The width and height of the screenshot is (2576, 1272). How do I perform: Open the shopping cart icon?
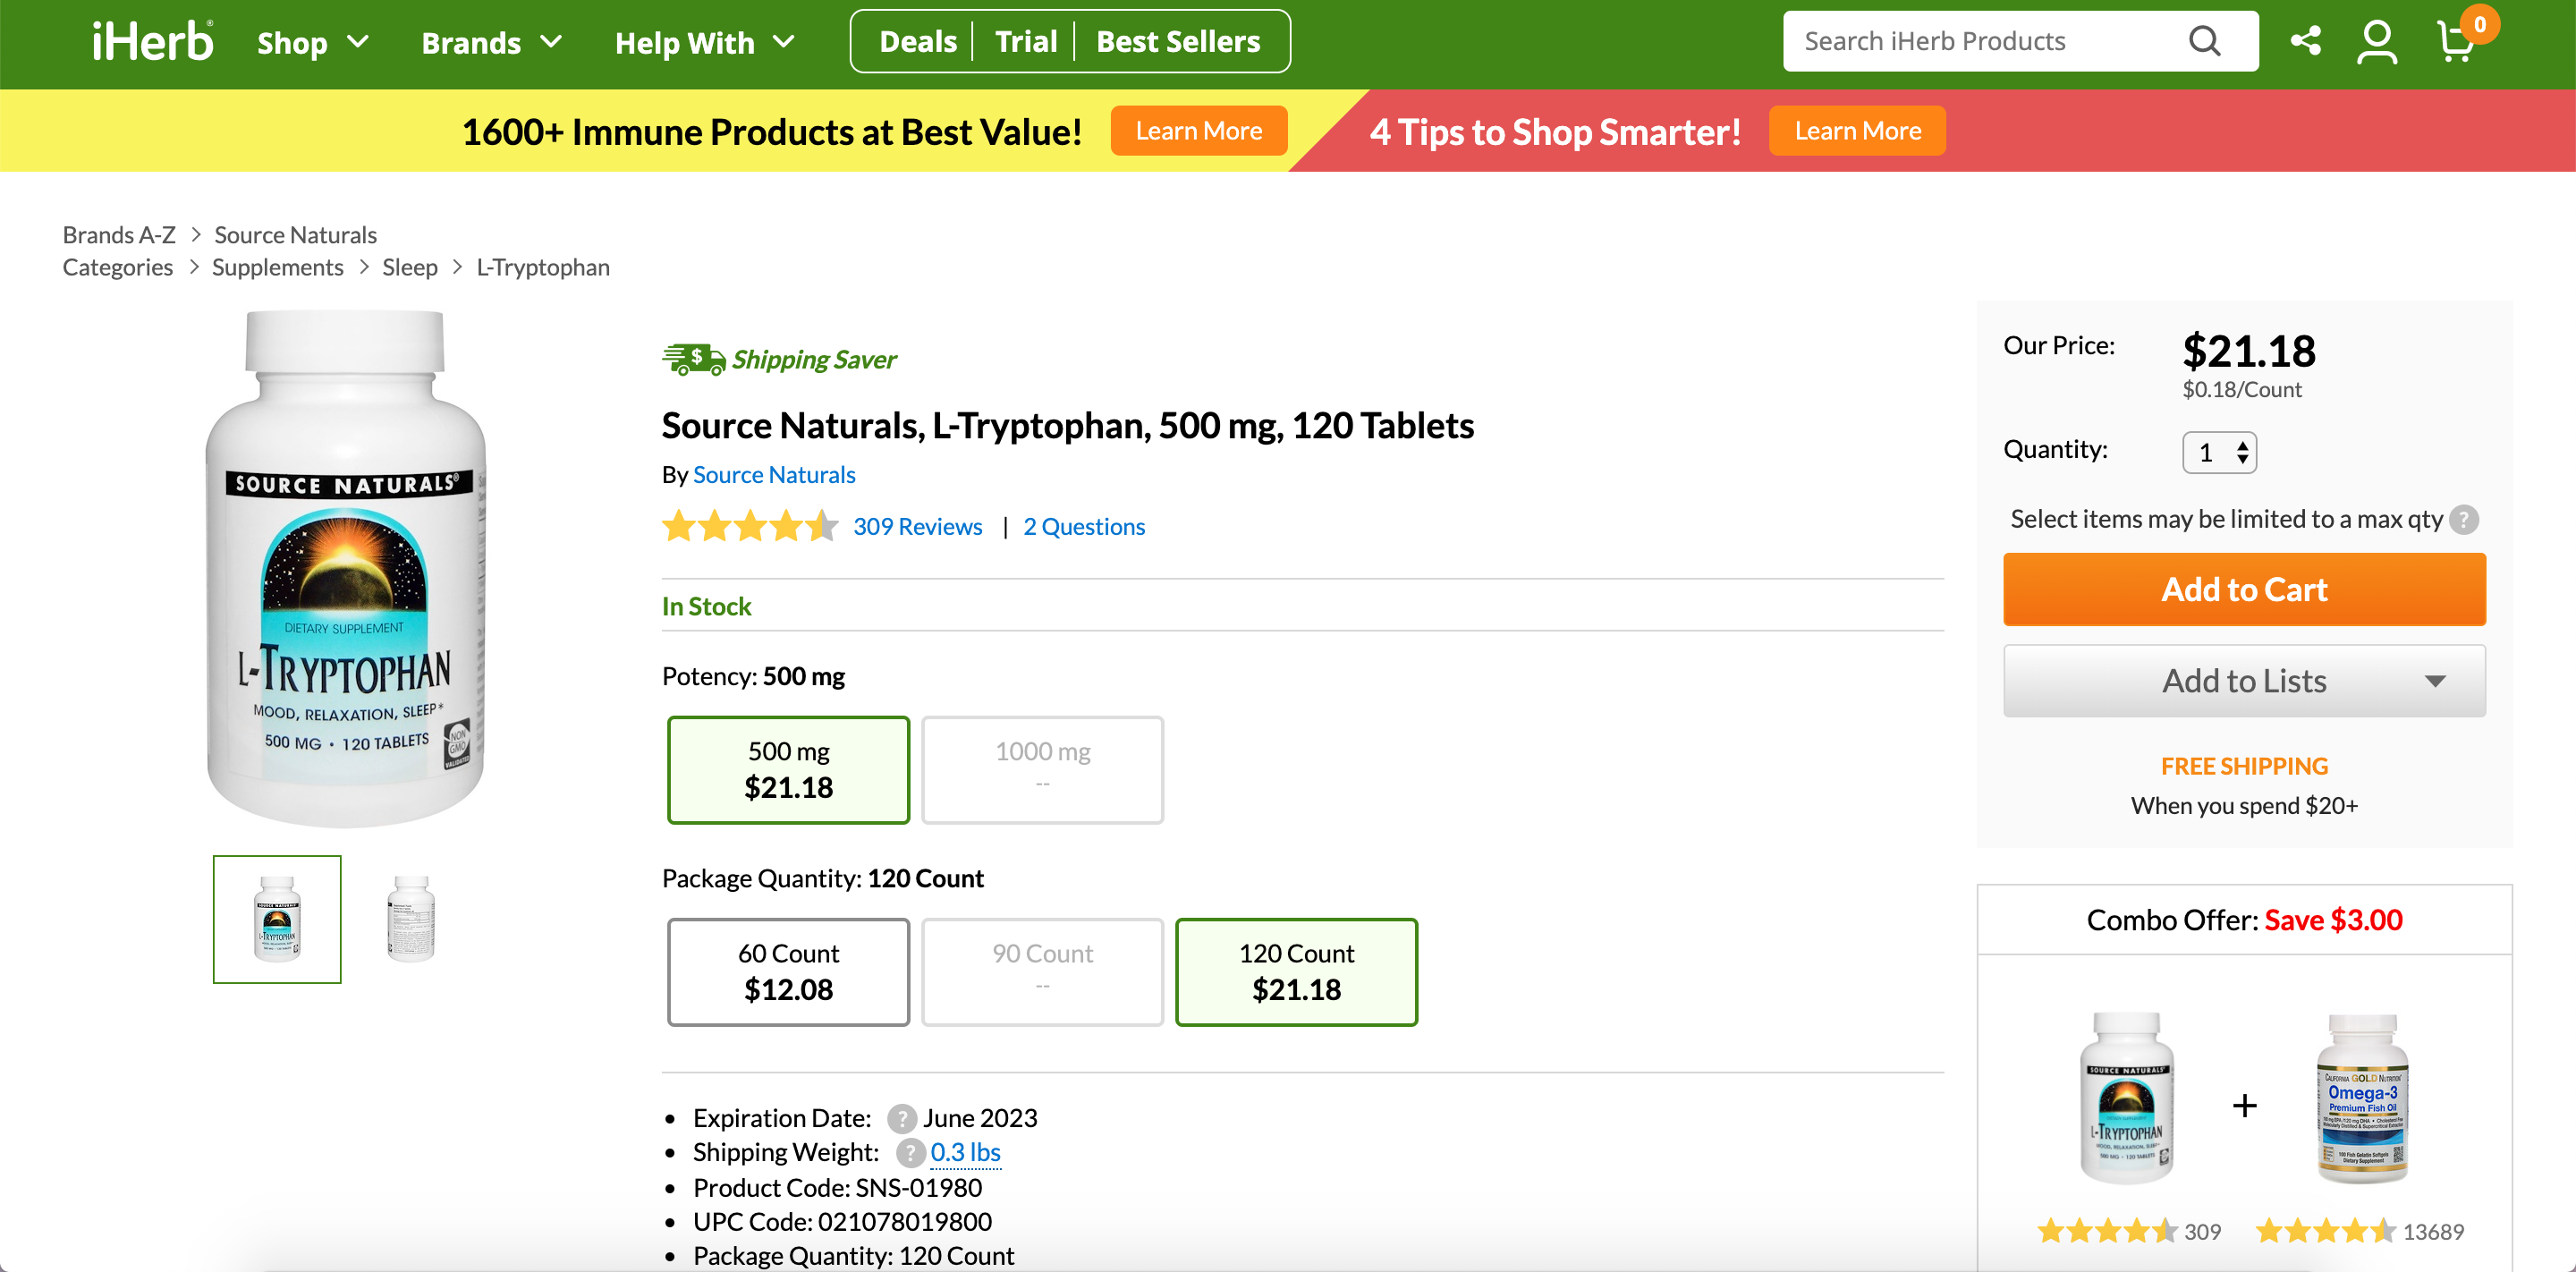[x=2456, y=42]
